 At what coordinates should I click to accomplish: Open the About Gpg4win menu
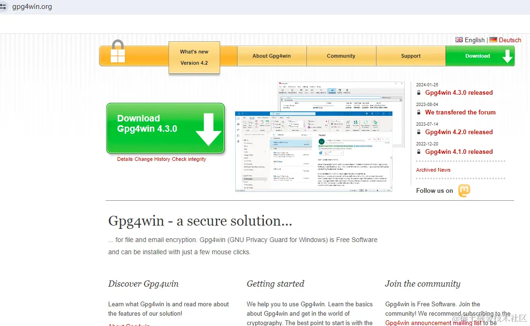pyautogui.click(x=271, y=56)
